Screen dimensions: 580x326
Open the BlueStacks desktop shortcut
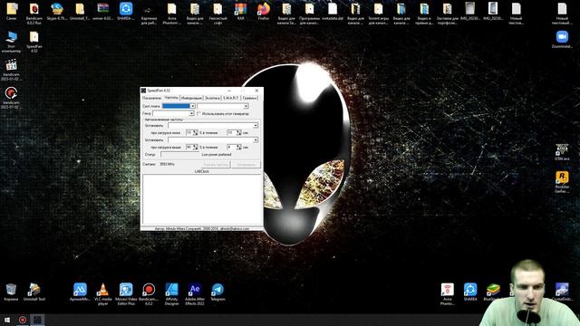tap(493, 292)
